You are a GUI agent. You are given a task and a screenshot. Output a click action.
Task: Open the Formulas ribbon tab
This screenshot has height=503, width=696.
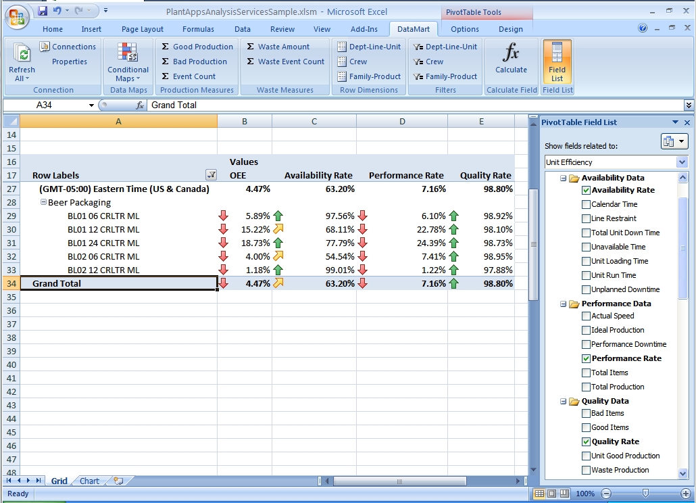198,29
